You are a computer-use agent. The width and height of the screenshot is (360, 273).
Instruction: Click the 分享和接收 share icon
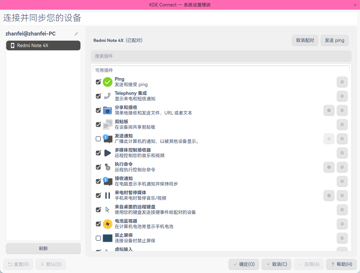tap(107, 110)
